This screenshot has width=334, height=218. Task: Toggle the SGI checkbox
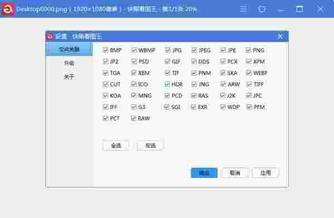[x=167, y=107]
